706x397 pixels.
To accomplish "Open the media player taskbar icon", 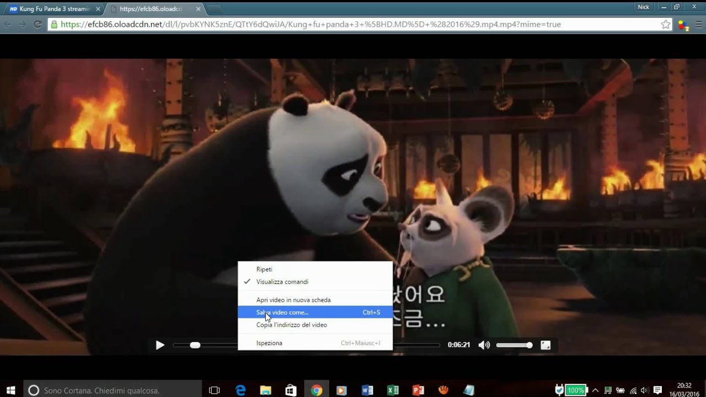I will [x=341, y=390].
